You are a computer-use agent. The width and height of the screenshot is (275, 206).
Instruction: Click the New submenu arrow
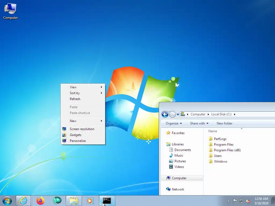[x=101, y=121]
